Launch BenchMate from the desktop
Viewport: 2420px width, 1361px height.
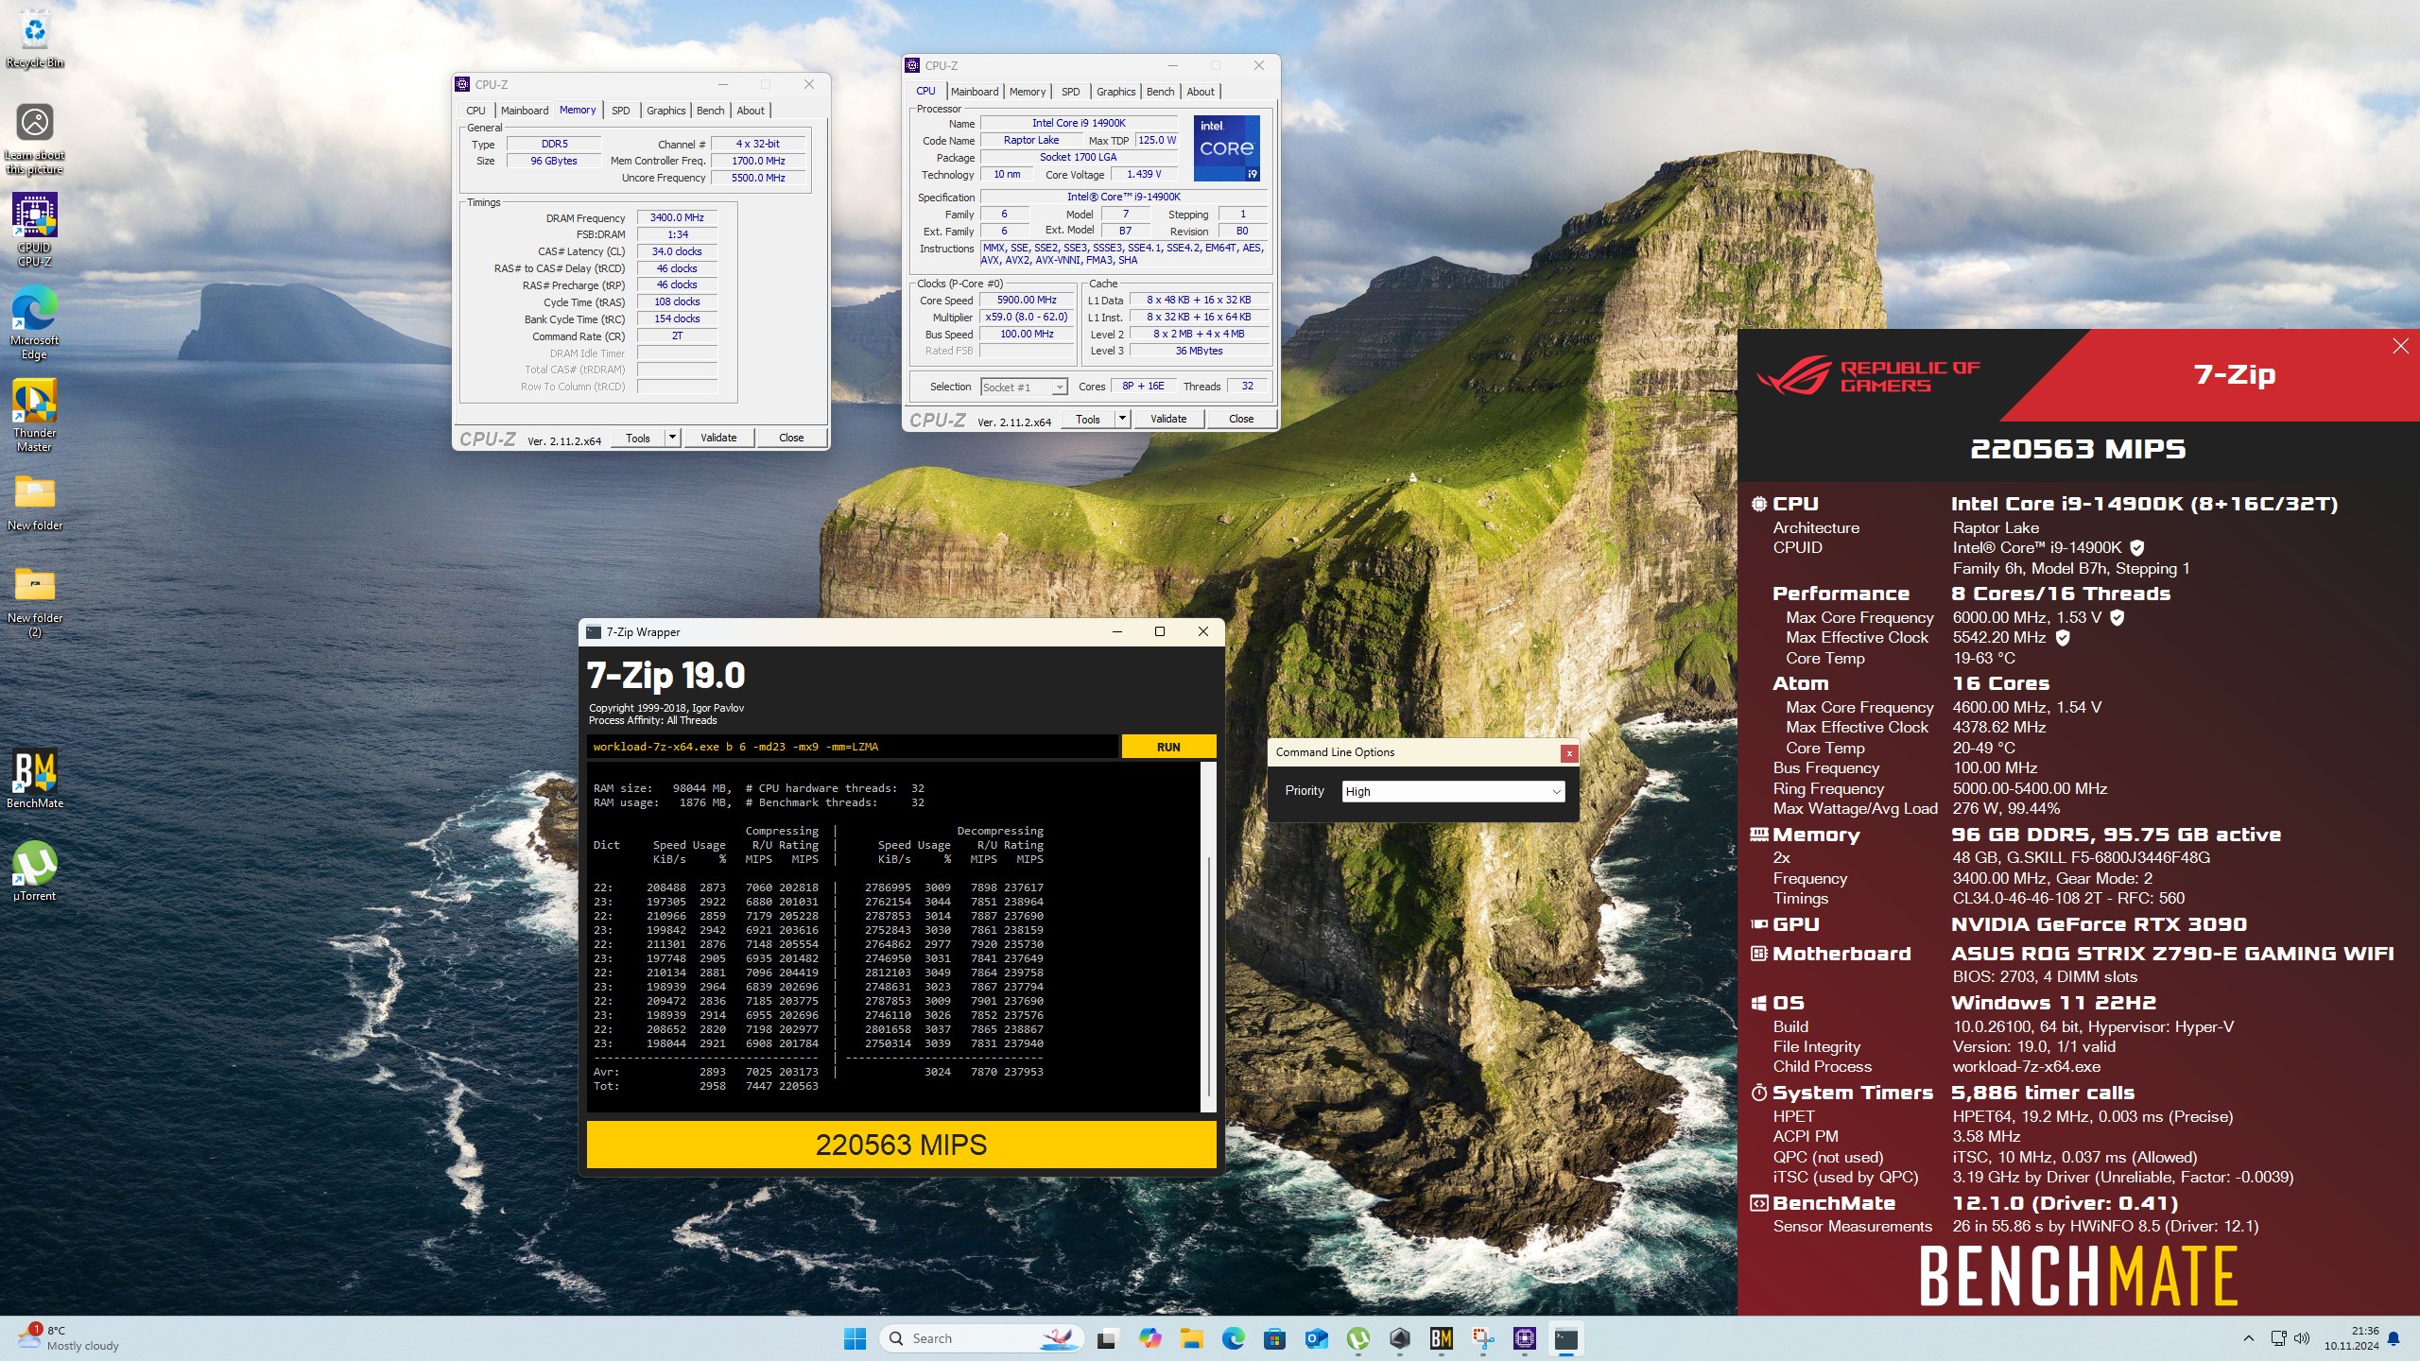(35, 779)
